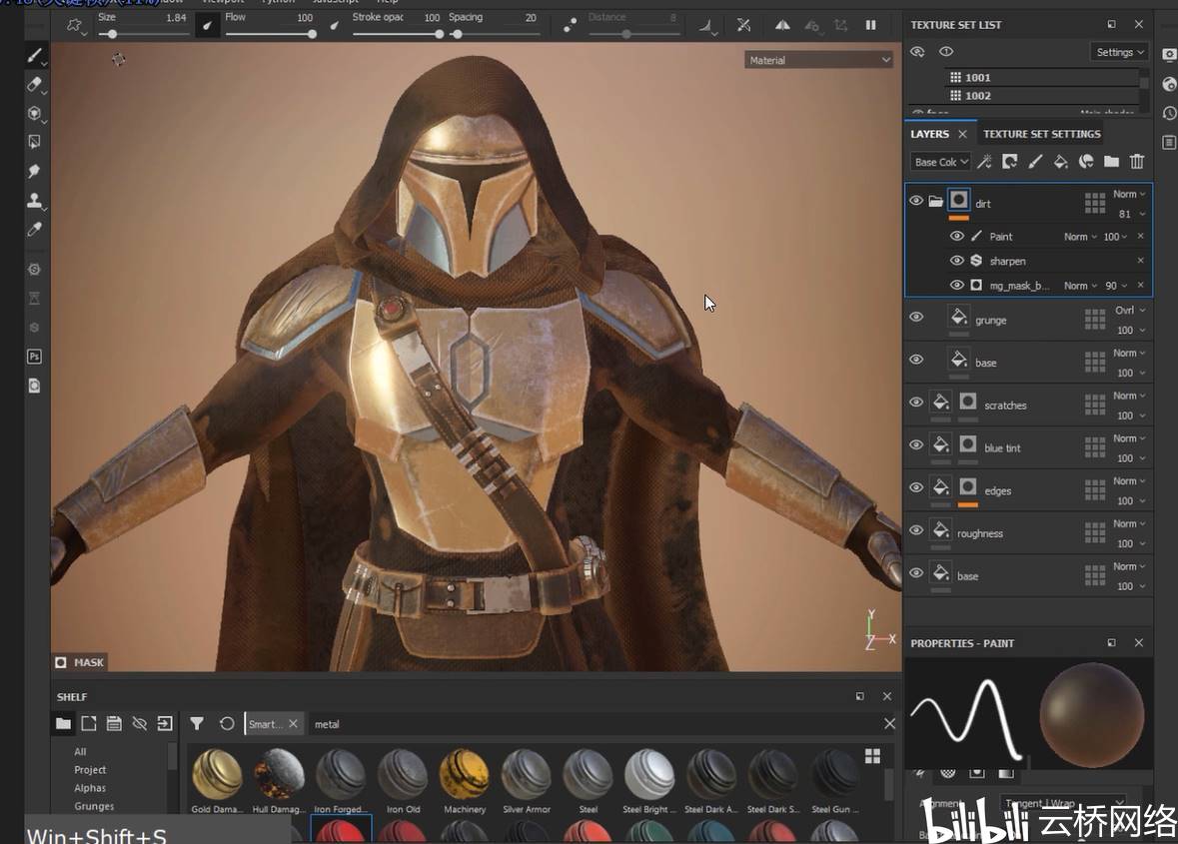Open the grunge layer Ovrl blending dropdown

1130,310
